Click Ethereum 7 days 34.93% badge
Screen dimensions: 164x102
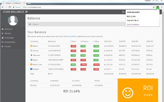(x=96, y=55)
